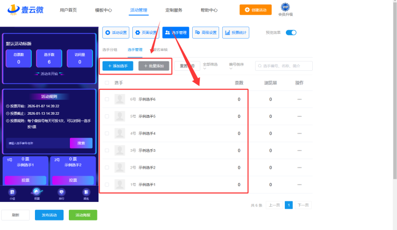Click the 投票 icon in preview footer
The width and height of the screenshot is (397, 230).
(x=37, y=193)
